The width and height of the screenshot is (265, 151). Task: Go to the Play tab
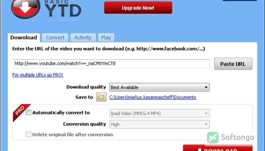tap(106, 37)
